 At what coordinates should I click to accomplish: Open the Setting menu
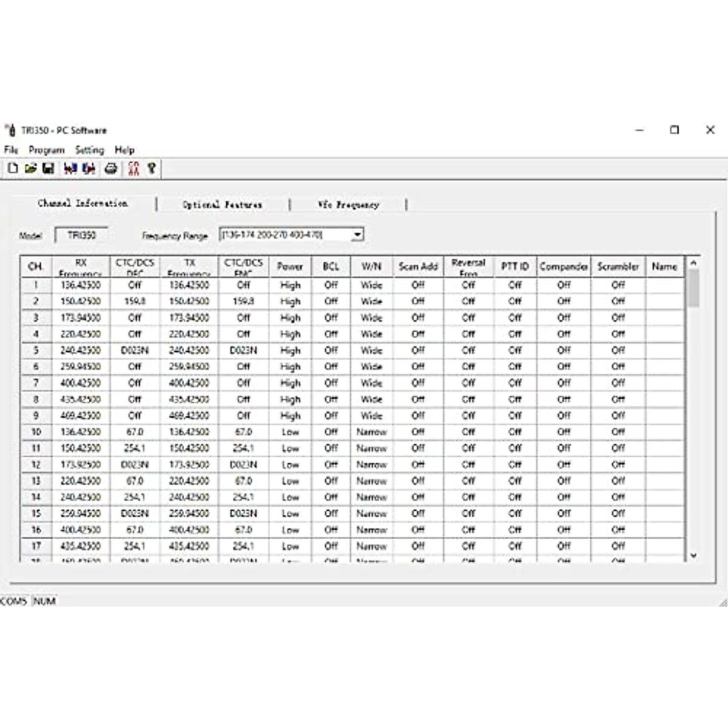coord(89,150)
